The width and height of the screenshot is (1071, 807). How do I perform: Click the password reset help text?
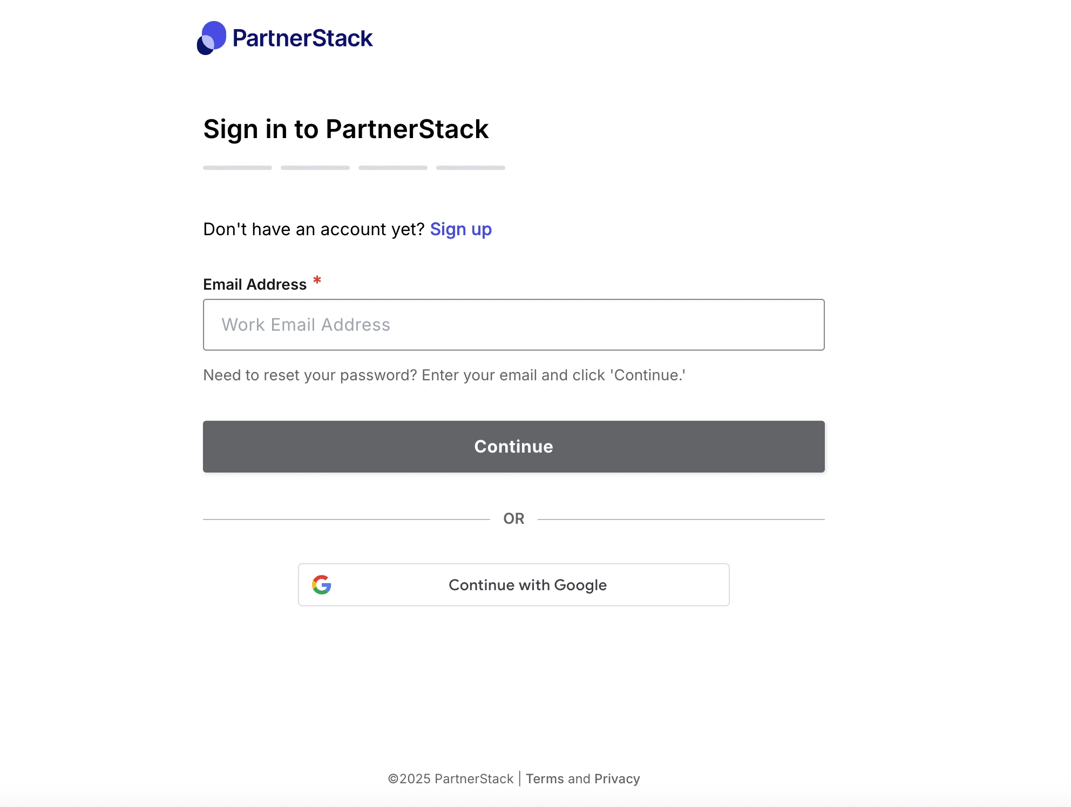coord(444,375)
